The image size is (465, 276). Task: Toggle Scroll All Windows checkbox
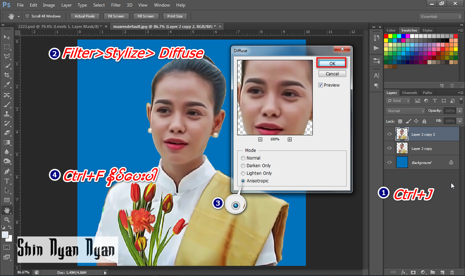[27, 16]
